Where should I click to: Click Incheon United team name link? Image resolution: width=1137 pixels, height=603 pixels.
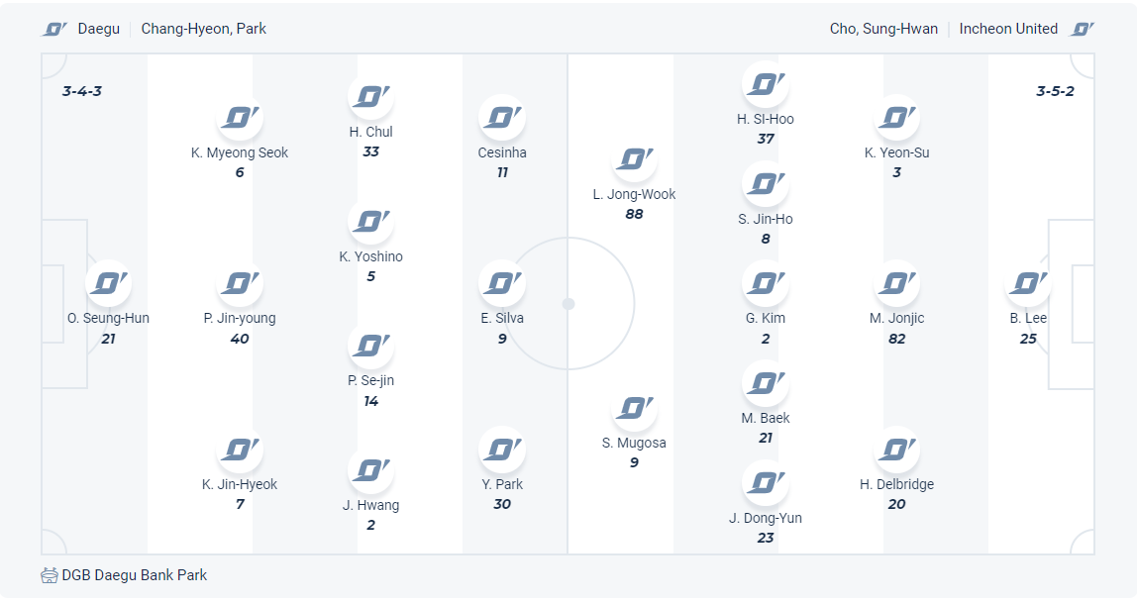pos(1008,29)
